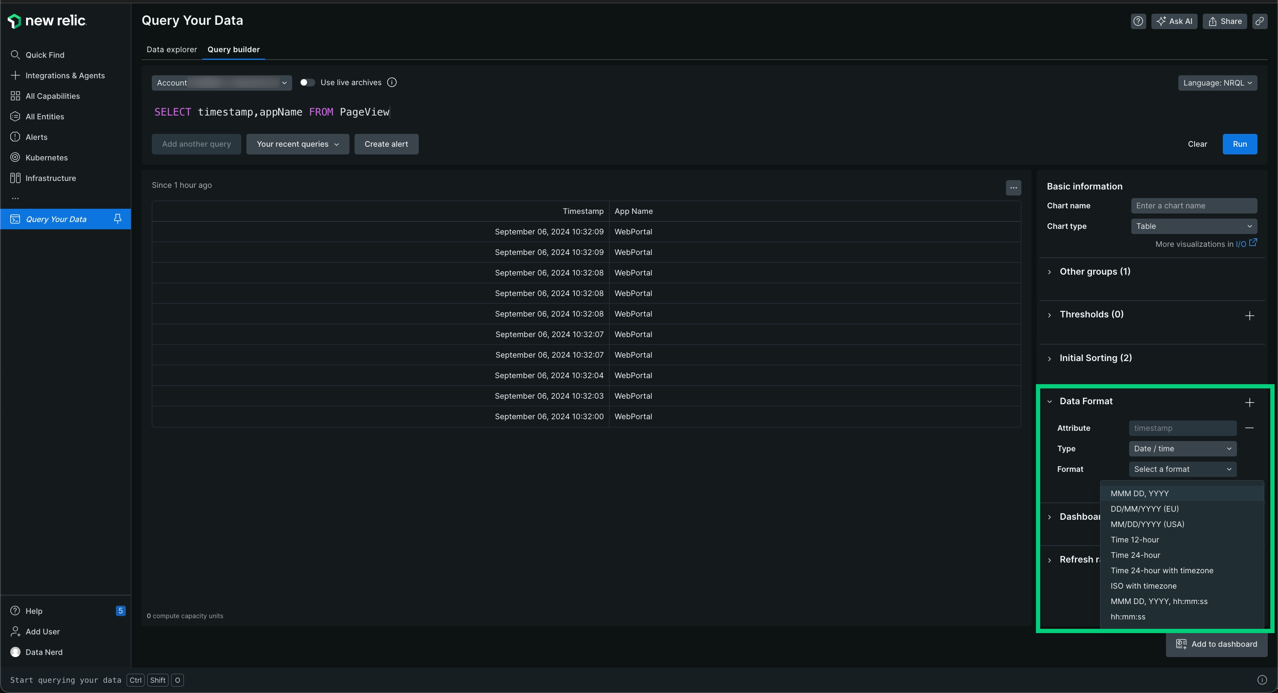Choose MMM DD, YYYY, hh:mm:ss option
This screenshot has width=1278, height=693.
[1182, 601]
